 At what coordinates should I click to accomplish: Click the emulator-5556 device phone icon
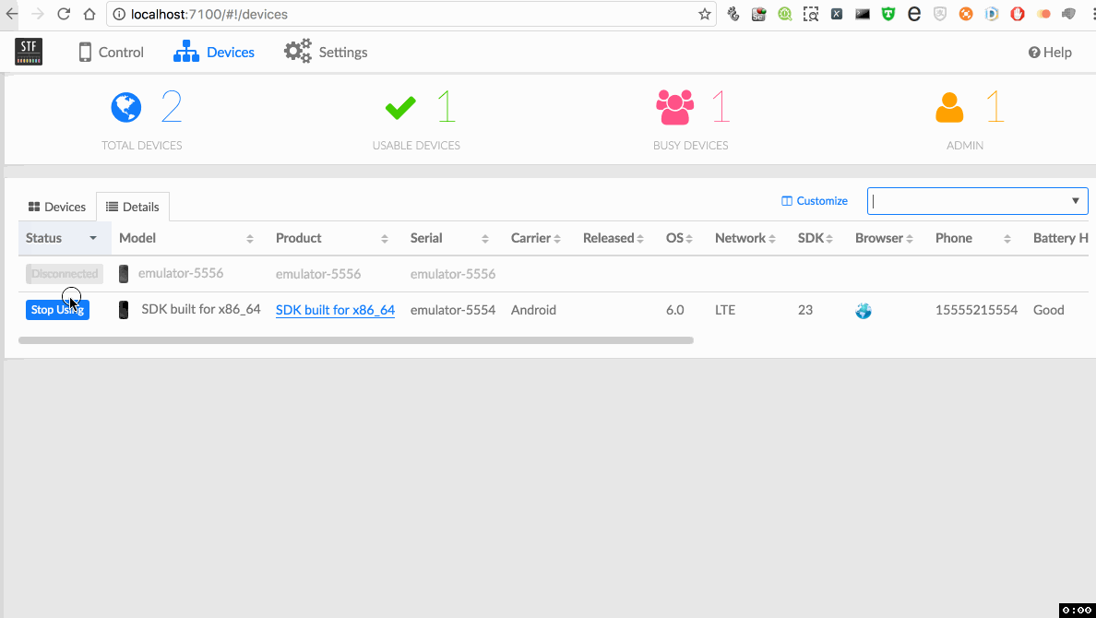pos(124,274)
